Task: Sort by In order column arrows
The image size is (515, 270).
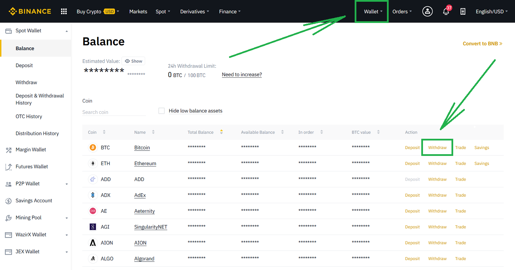Action: 321,132
